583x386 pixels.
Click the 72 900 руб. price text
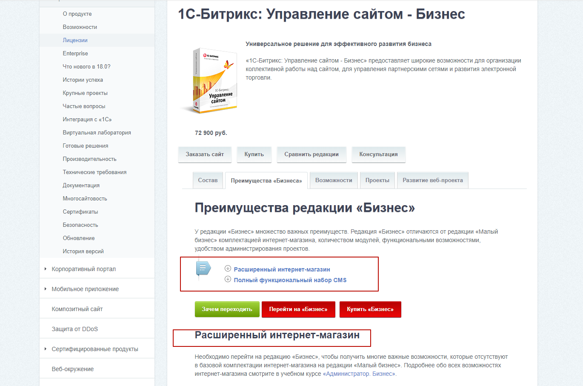(x=211, y=133)
